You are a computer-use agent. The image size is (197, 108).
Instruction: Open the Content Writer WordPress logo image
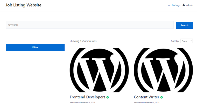coord(163,70)
